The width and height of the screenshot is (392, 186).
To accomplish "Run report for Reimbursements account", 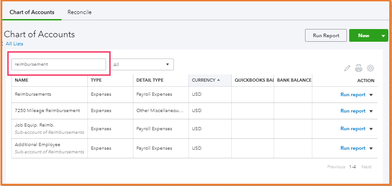I will 353,95.
